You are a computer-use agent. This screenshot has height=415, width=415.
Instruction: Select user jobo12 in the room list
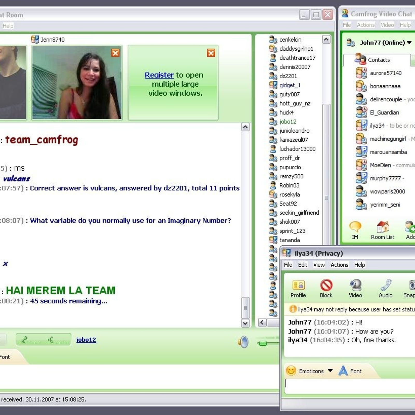(x=283, y=121)
